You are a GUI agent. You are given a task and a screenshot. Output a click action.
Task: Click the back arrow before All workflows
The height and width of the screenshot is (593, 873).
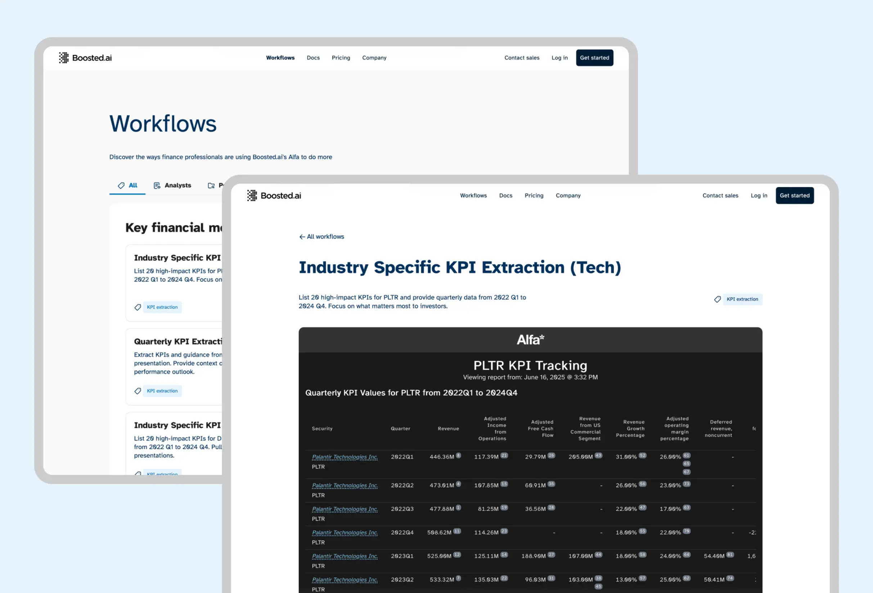(302, 237)
